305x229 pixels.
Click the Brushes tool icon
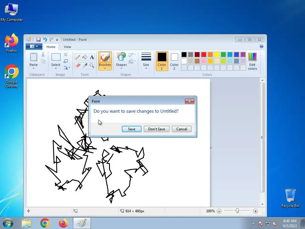click(105, 57)
